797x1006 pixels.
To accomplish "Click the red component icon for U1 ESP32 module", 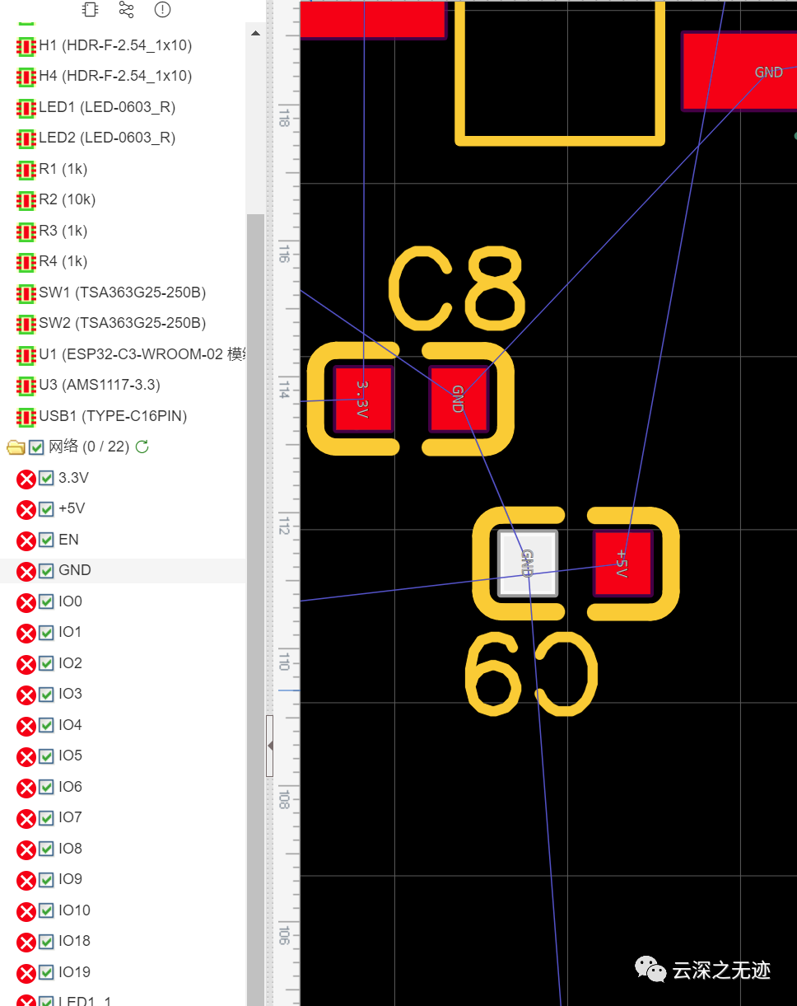I will (x=26, y=355).
